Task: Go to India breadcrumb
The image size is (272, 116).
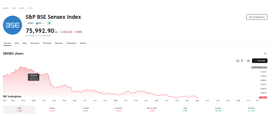Action: point(14,8)
